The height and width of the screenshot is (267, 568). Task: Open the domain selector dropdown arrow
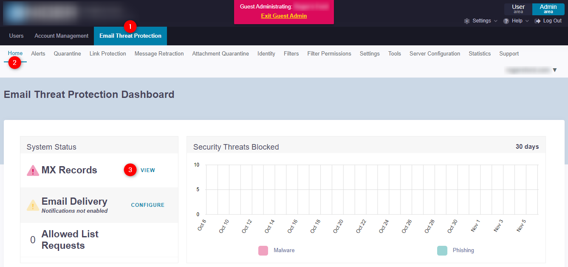(554, 70)
